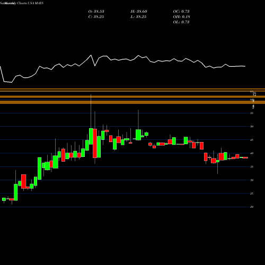Select the open value 'O: 38.53'
The height and width of the screenshot is (265, 265).
tap(96, 12)
